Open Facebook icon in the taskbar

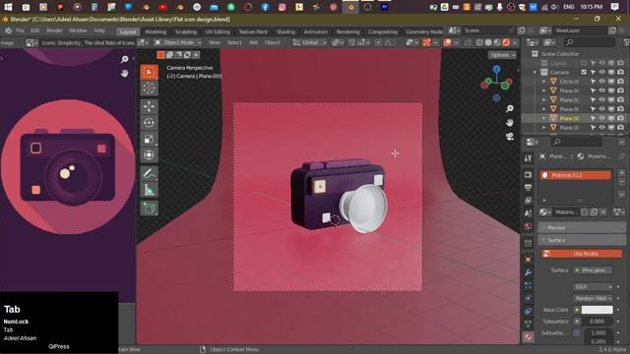pyautogui.click(x=265, y=7)
